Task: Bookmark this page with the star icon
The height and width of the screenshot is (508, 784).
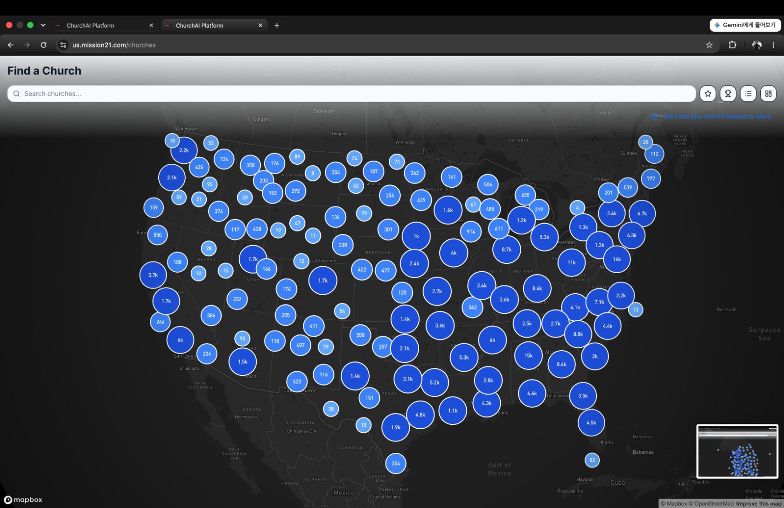Action: tap(709, 45)
